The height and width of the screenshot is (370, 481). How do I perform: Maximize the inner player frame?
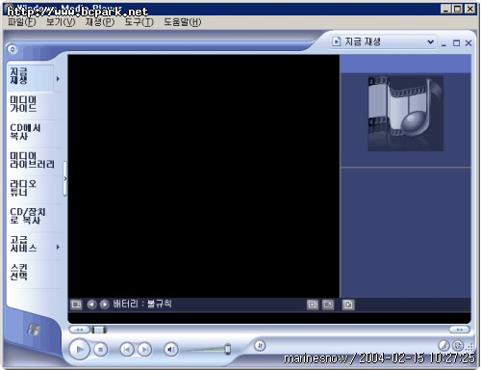(456, 43)
